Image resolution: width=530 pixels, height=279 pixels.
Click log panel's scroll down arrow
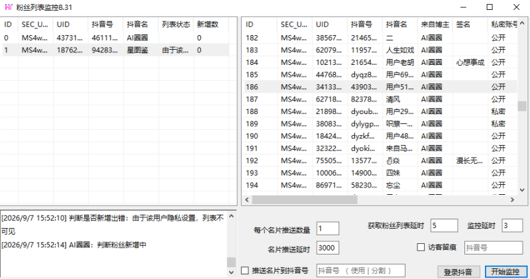pos(231,272)
